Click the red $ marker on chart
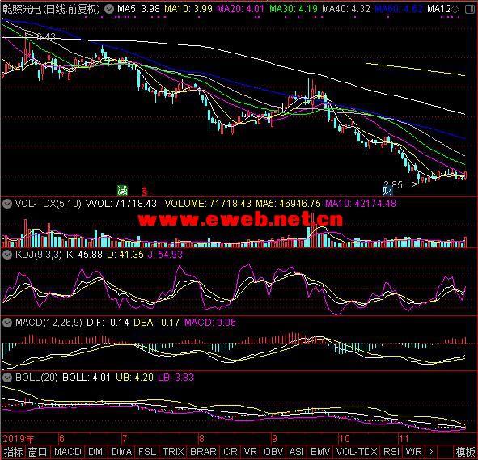The width and height of the screenshot is (478, 460). click(x=145, y=192)
